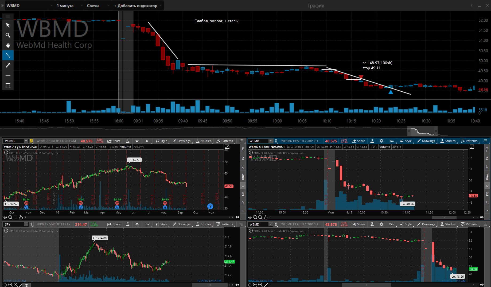Click info icon in WBMD 5m chart
This screenshot has height=287, width=491.
coord(251,153)
